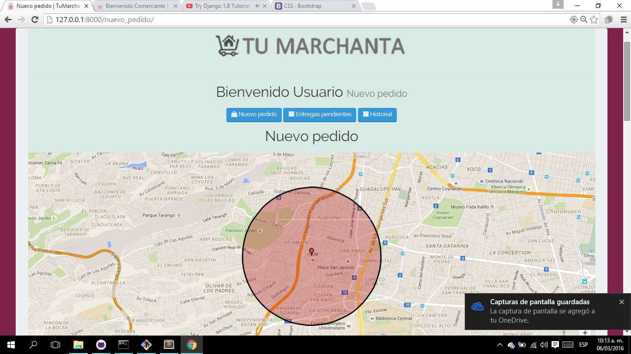Screen dimensions: 631x354
Task: Click the location access icon in address bar
Action: 574,19
